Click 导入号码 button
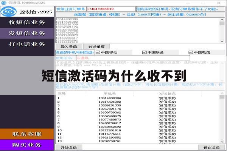227x151 pixels. [69, 47]
